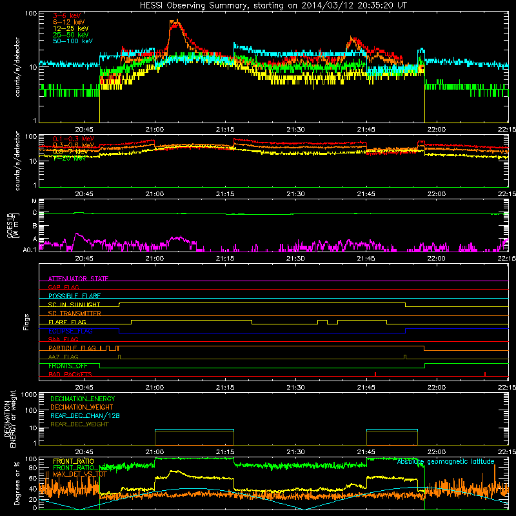Select the green 7-20 MeV legend label

coord(70,158)
